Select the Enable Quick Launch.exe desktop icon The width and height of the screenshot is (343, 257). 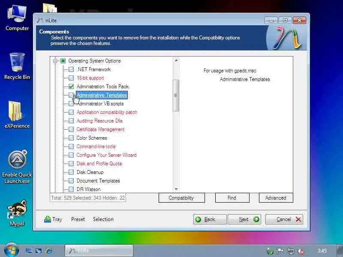pyautogui.click(x=17, y=167)
